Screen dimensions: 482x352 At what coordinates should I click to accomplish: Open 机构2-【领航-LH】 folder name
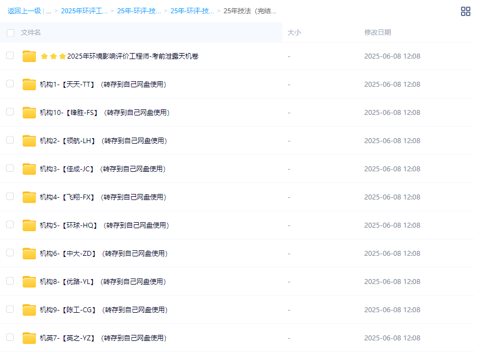click(103, 141)
